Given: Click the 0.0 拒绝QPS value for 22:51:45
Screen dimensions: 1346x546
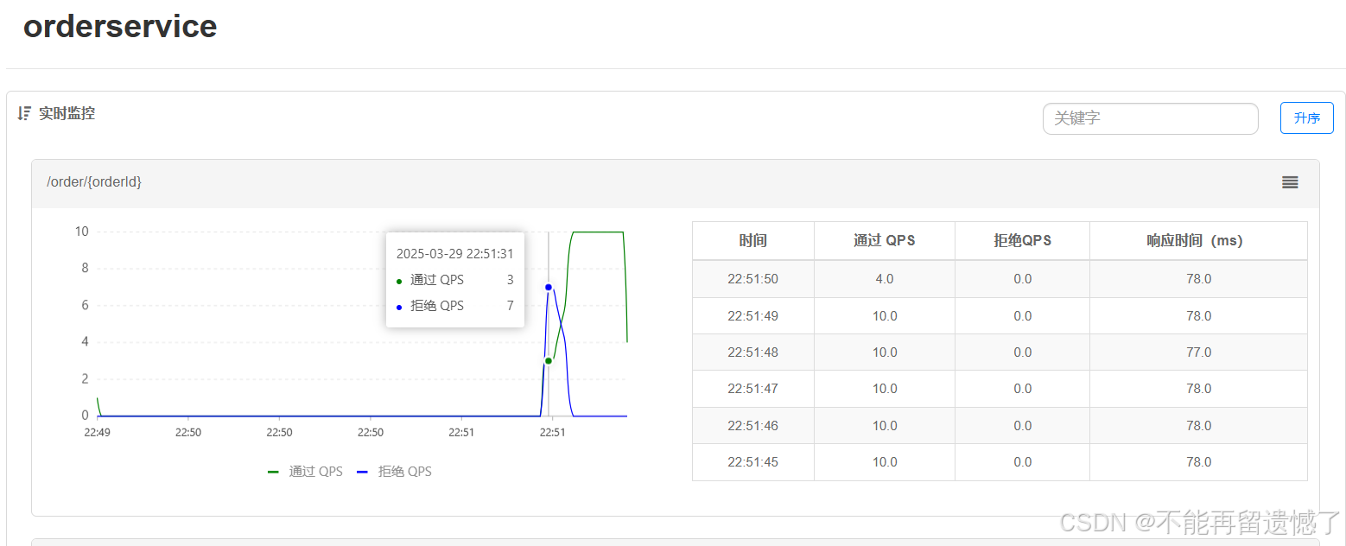Looking at the screenshot, I should point(1023,462).
